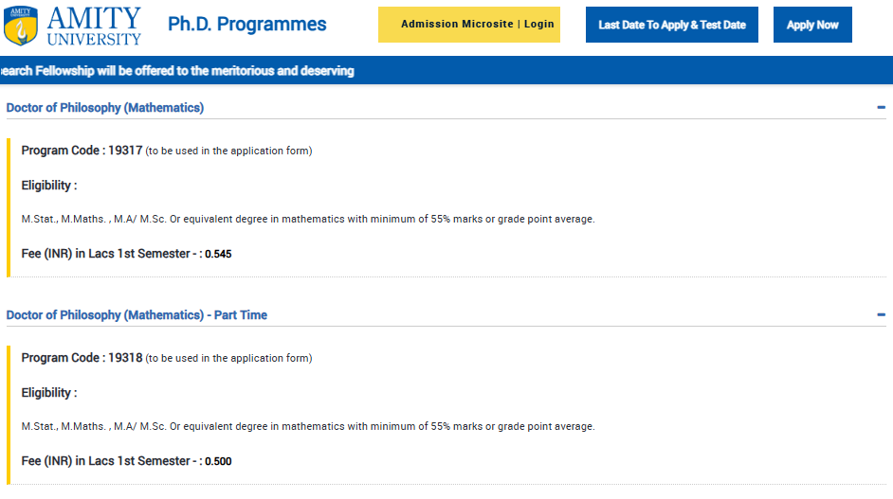Open Admission Microsite | Login

tap(469, 25)
